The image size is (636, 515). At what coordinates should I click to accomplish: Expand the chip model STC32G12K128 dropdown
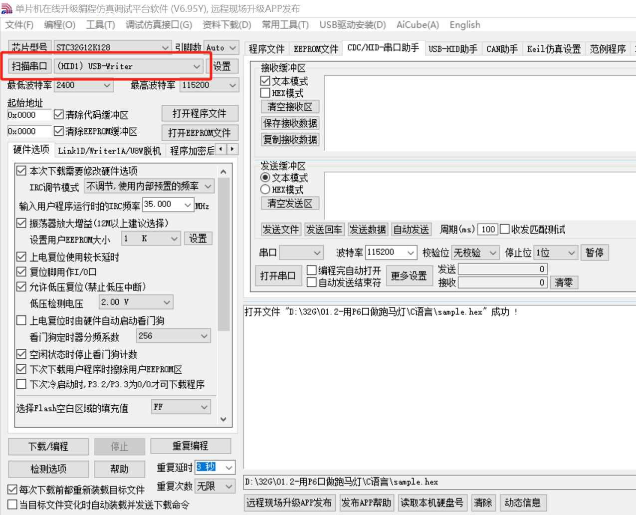click(165, 47)
